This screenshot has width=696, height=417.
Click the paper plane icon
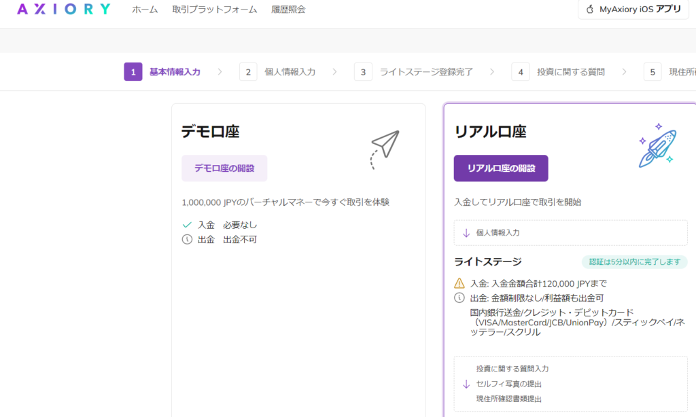click(385, 149)
